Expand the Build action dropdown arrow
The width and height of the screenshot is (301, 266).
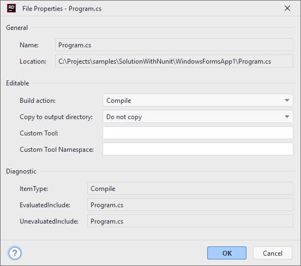[287, 100]
